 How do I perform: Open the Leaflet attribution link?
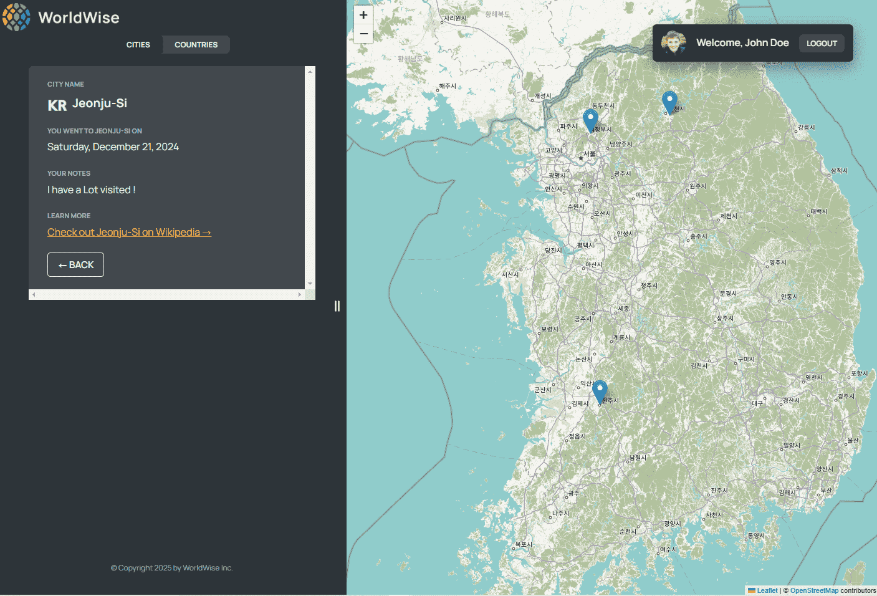click(x=767, y=590)
